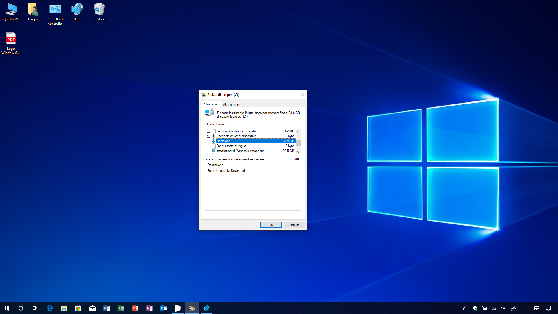Select File di risorse di lingua row

pos(251,146)
